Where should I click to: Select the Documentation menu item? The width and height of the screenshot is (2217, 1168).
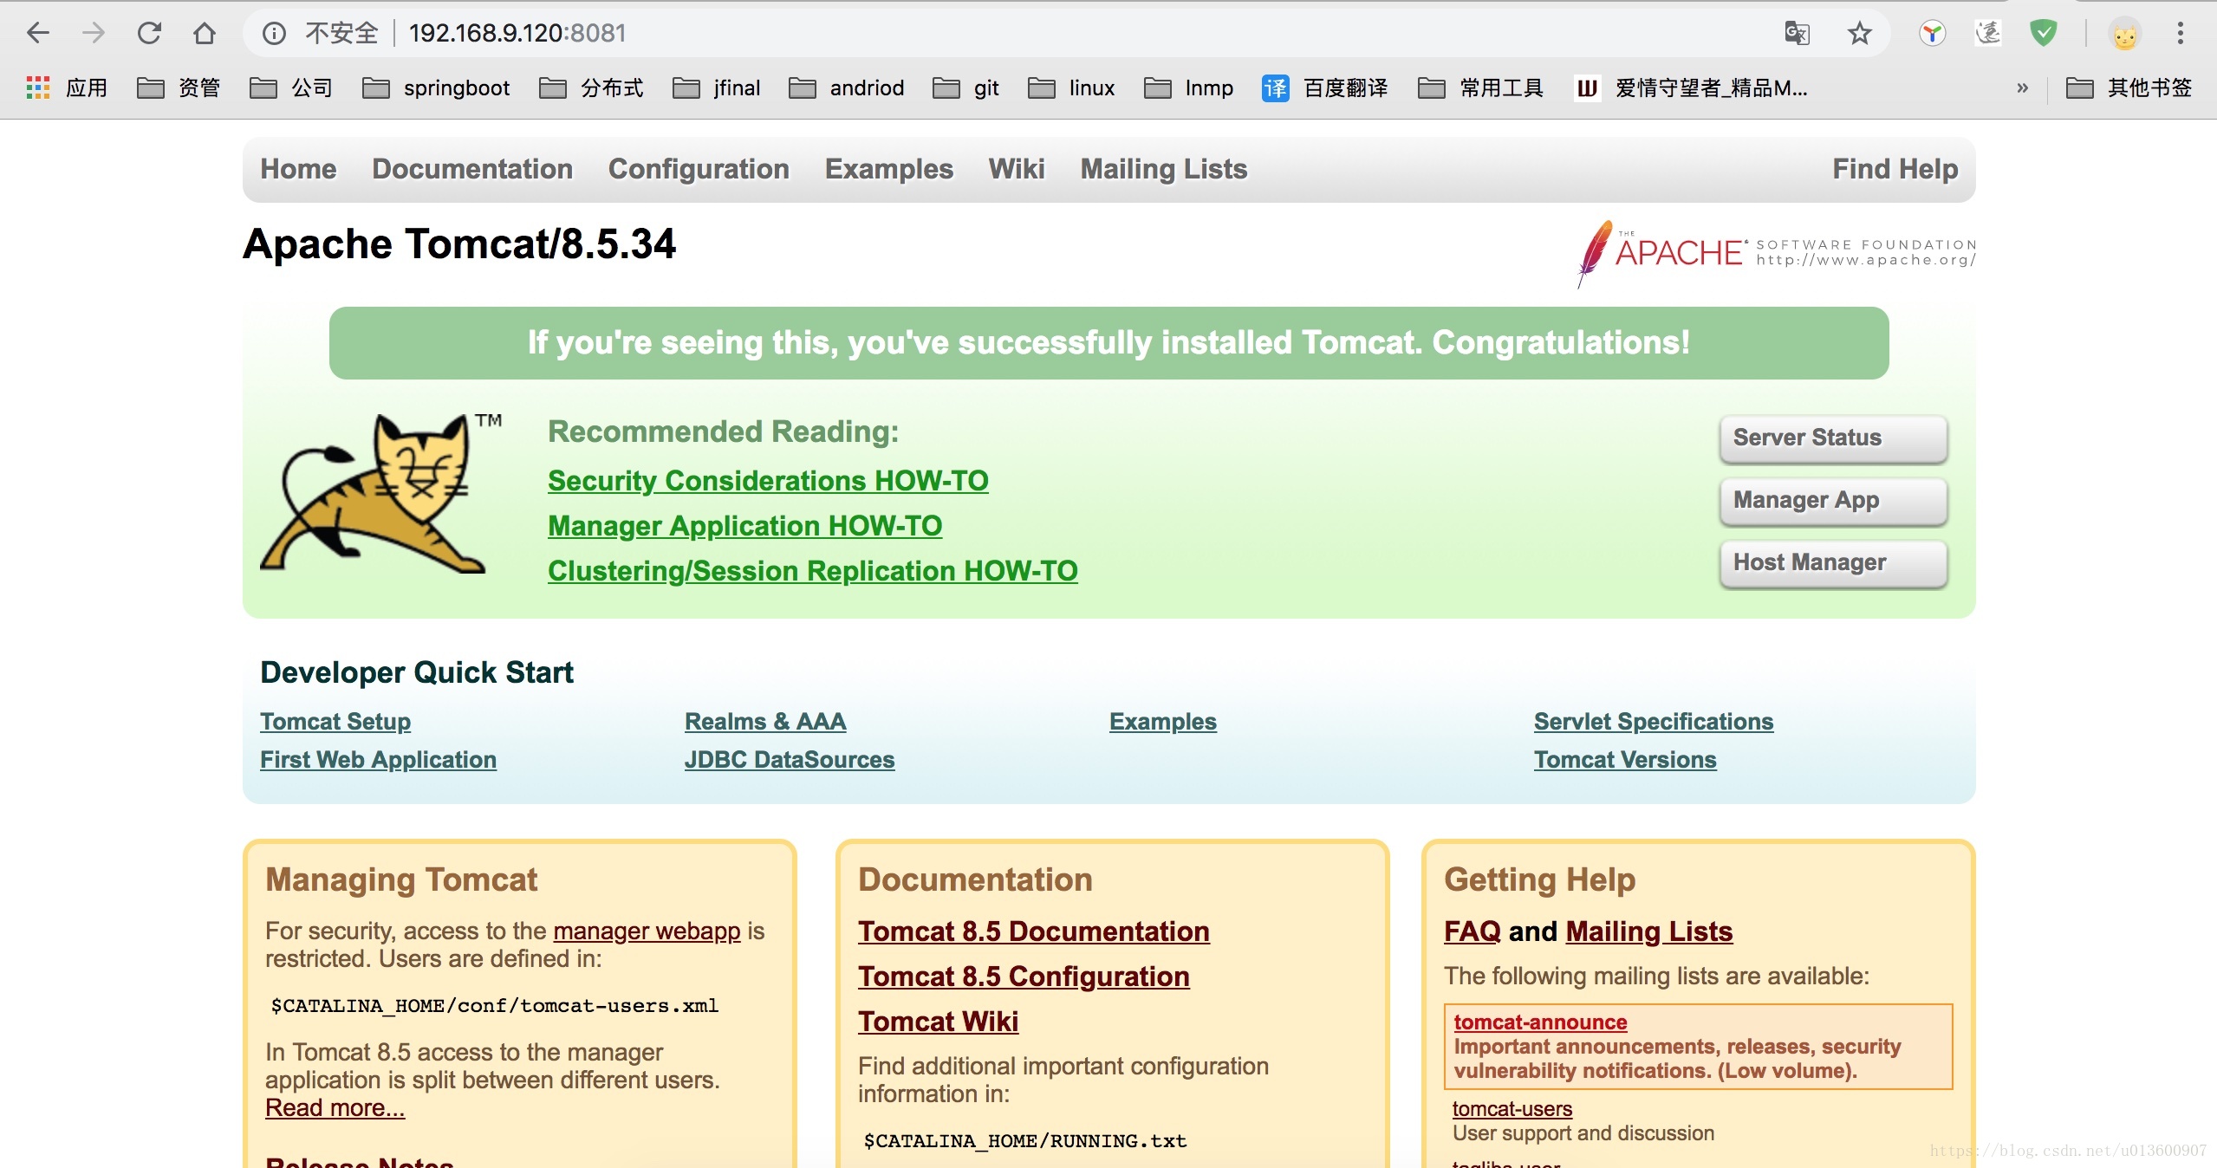(x=472, y=169)
